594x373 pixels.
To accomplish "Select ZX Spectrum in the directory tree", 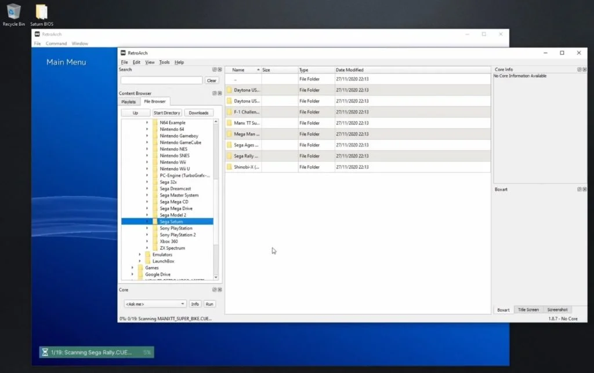I will (172, 248).
